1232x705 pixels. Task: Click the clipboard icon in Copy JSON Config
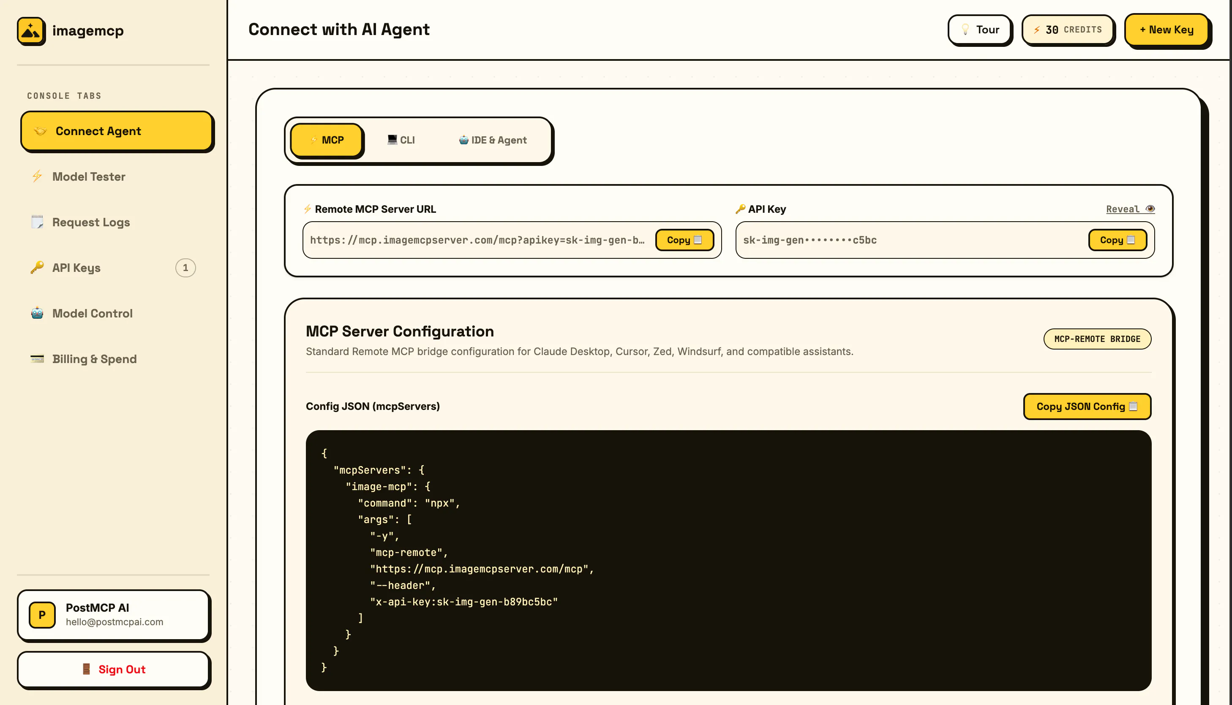pos(1133,406)
